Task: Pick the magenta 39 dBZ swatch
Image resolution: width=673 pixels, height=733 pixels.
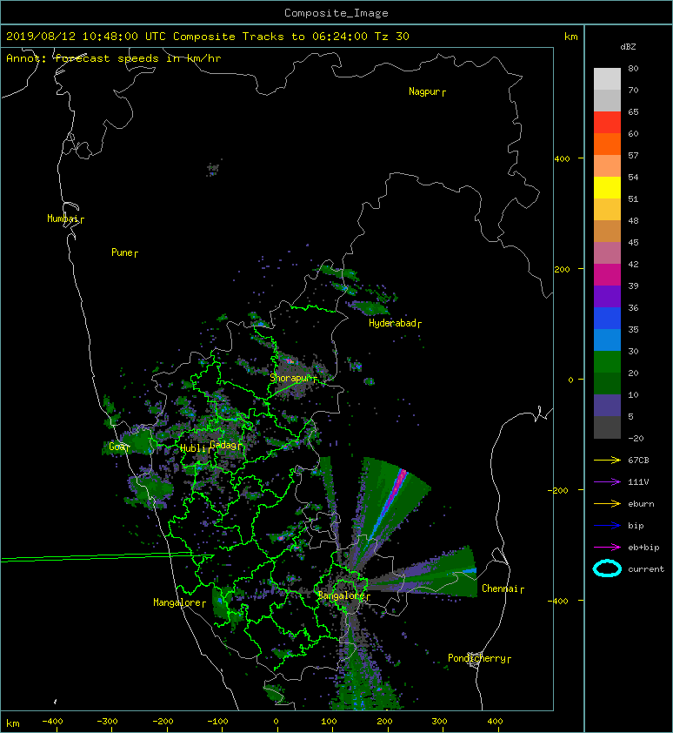Action: (x=607, y=274)
